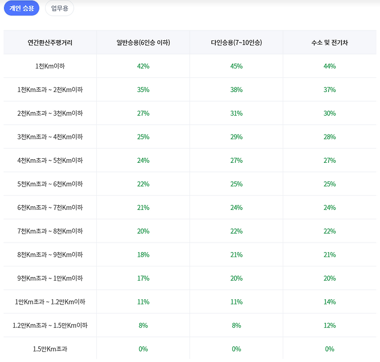Select the 개인 승용 tab
380x362 pixels.
point(22,8)
